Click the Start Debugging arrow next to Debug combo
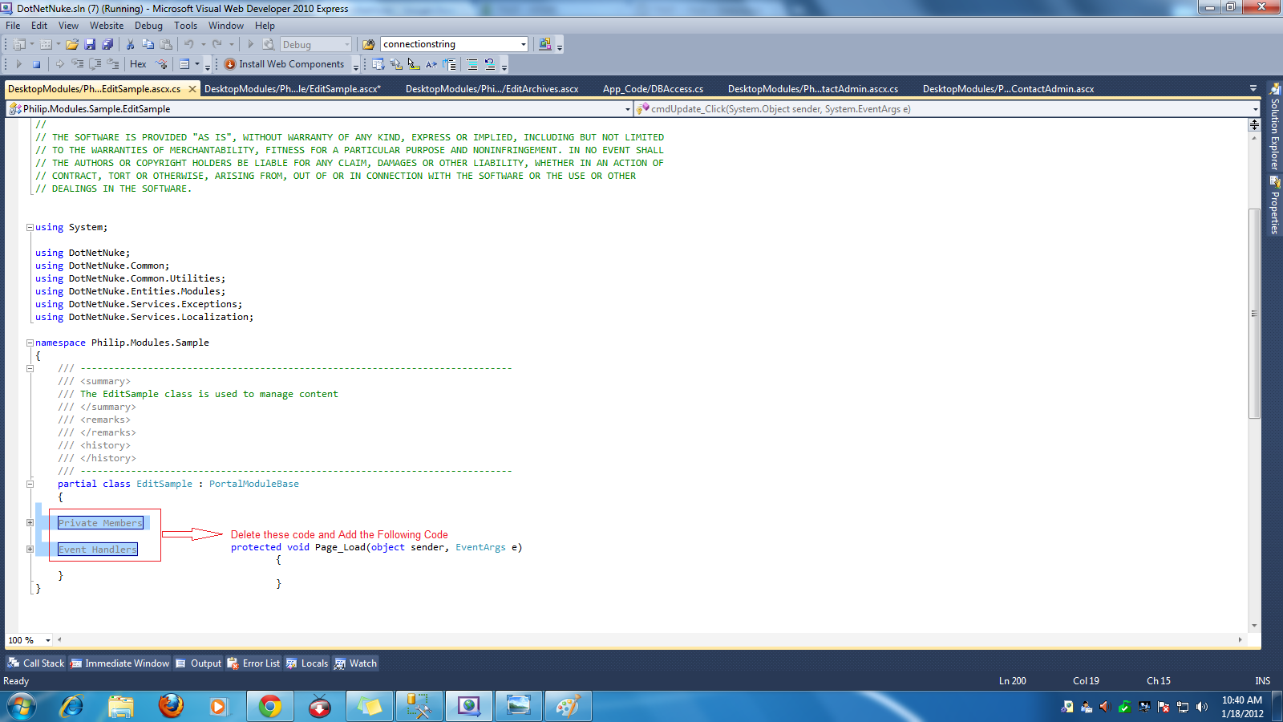Screen dimensions: 1283x722 250,44
